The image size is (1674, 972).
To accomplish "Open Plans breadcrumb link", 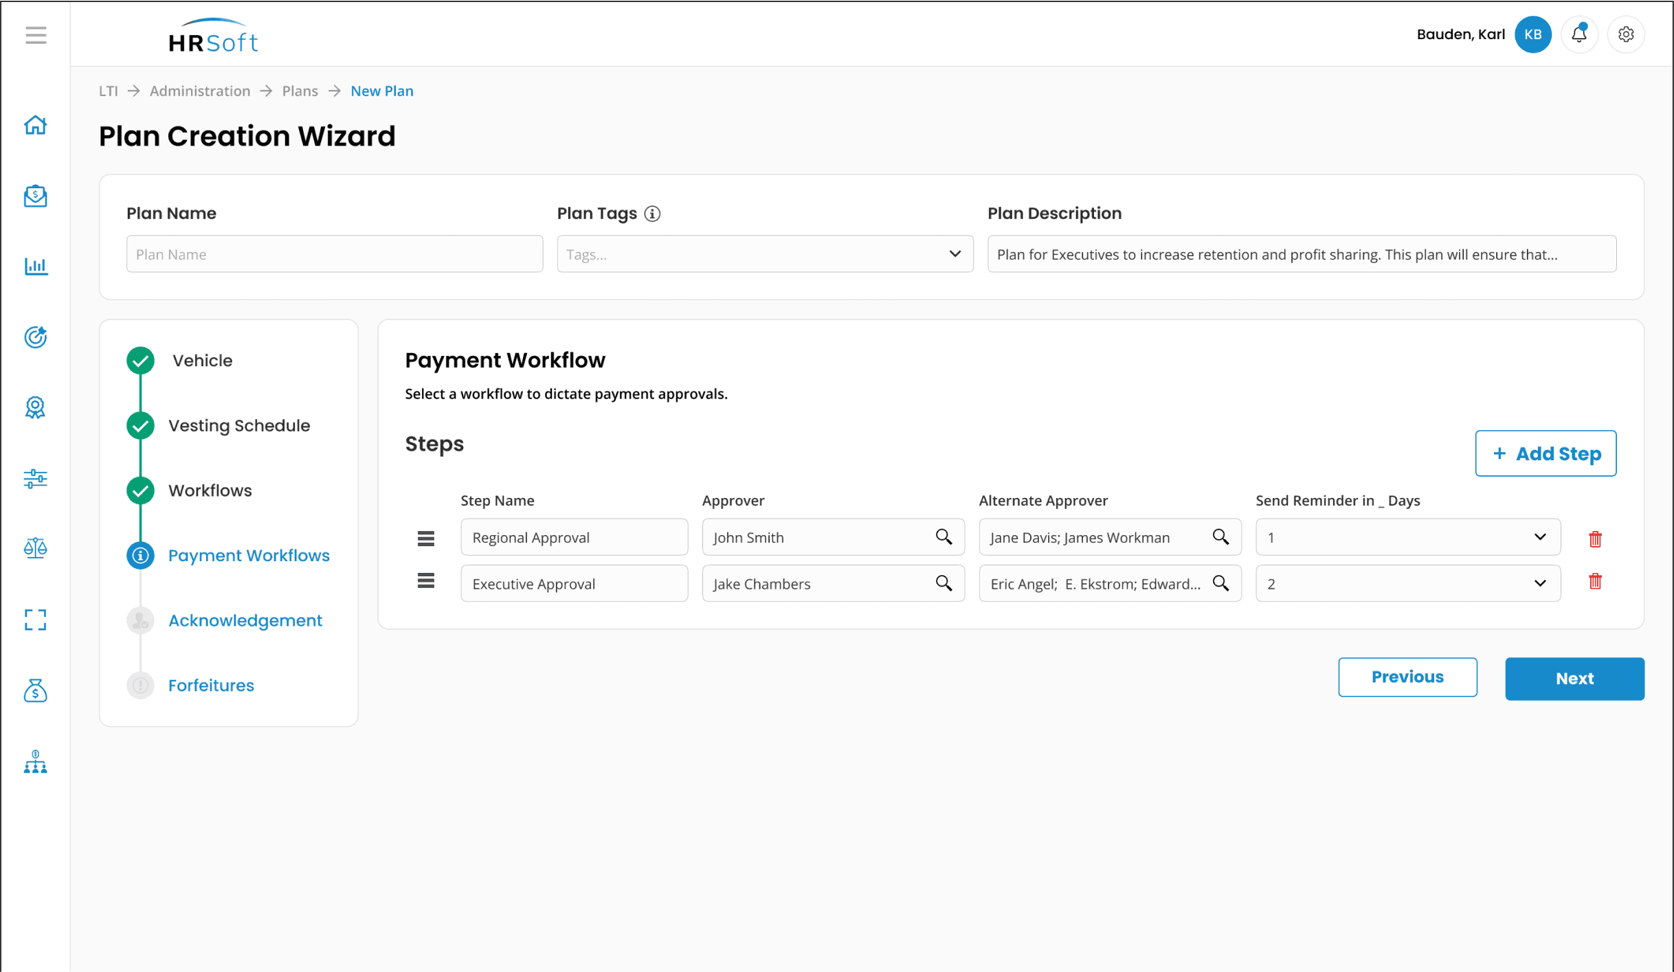I will 300,91.
